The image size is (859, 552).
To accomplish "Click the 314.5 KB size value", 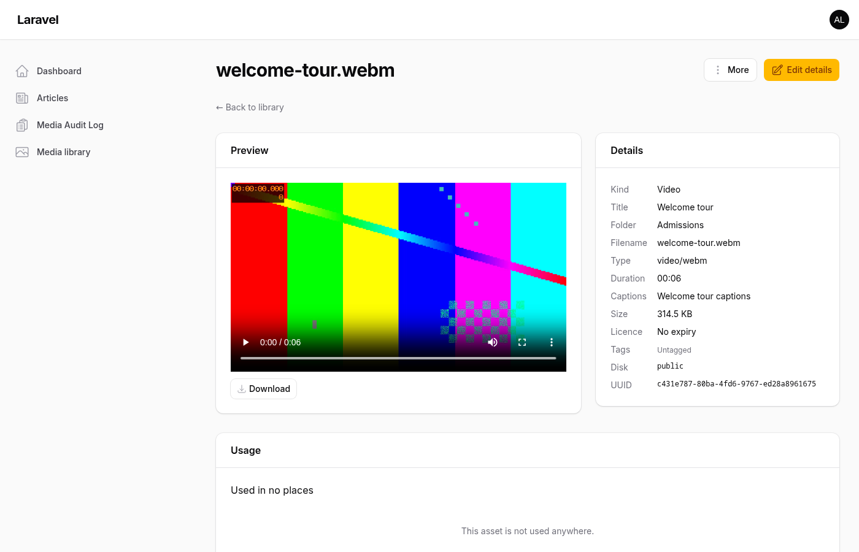I will pyautogui.click(x=675, y=314).
